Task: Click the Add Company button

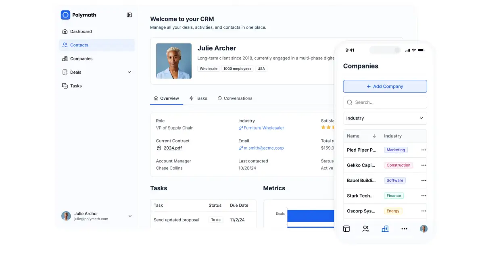Action: (x=384, y=86)
